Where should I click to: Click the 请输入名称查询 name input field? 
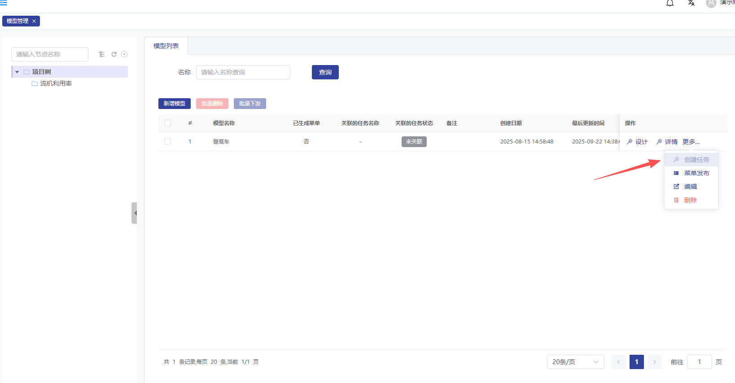(x=243, y=72)
